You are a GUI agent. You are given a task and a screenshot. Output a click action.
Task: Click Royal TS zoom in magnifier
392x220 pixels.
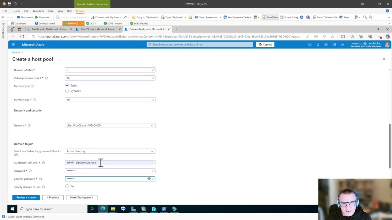(370, 17)
